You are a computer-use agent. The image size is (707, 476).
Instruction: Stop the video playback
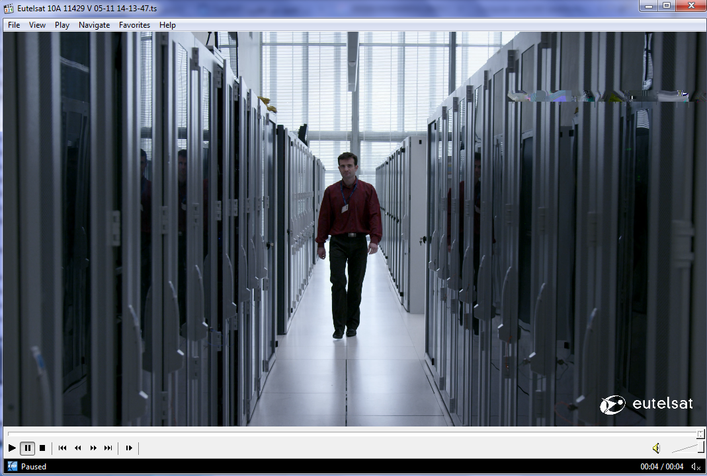[x=42, y=448]
